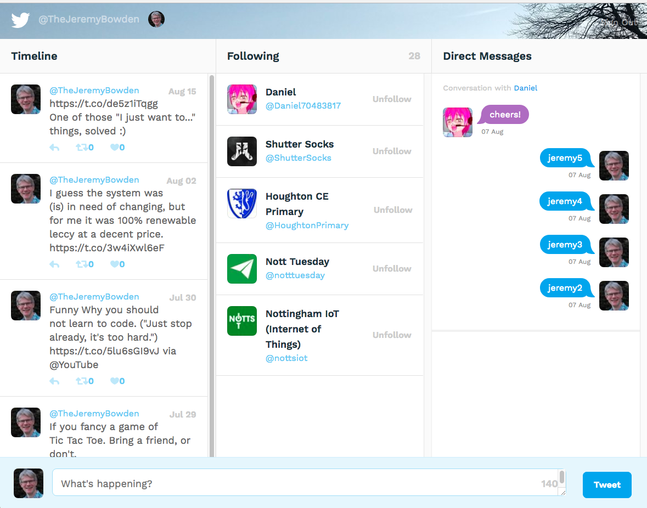Image resolution: width=647 pixels, height=508 pixels.
Task: Click the @notttuesday handle
Action: [295, 275]
